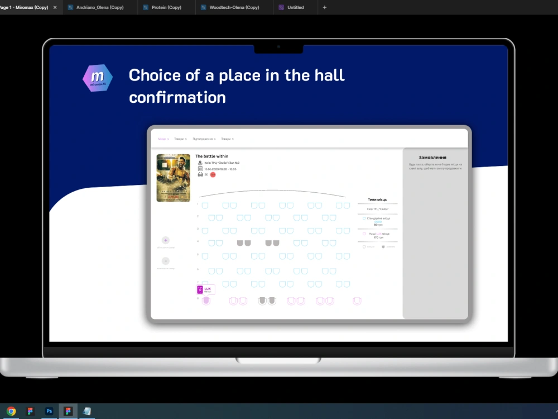Image resolution: width=558 pixels, height=419 pixels.
Task: Open the first breadcrumb step highlighted purple
Action: (163, 139)
